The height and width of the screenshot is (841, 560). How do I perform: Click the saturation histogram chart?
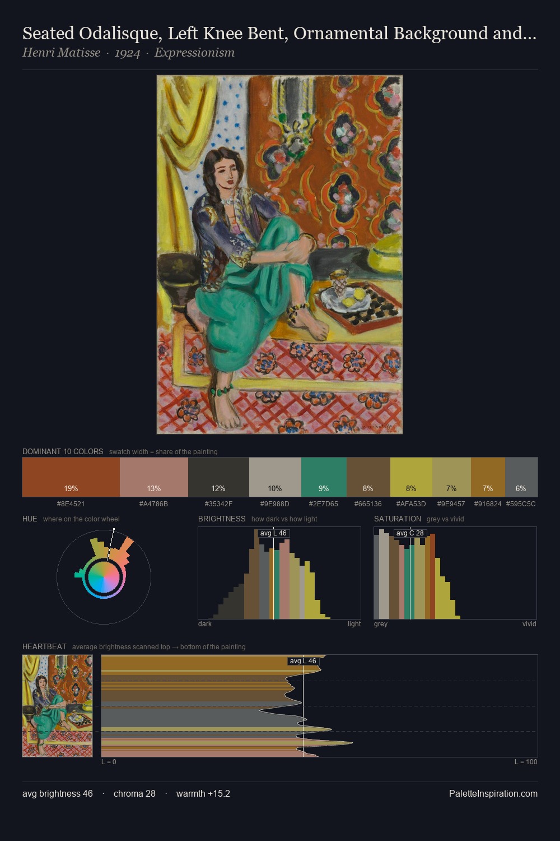tap(455, 573)
